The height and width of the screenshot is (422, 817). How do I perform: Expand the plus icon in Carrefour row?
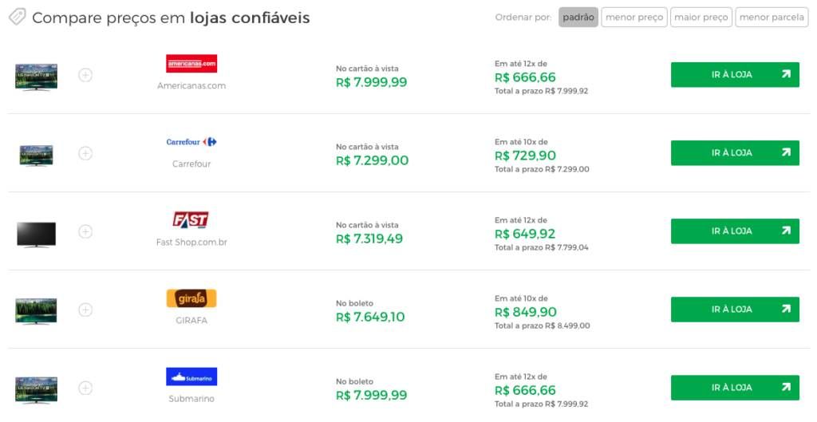(85, 153)
